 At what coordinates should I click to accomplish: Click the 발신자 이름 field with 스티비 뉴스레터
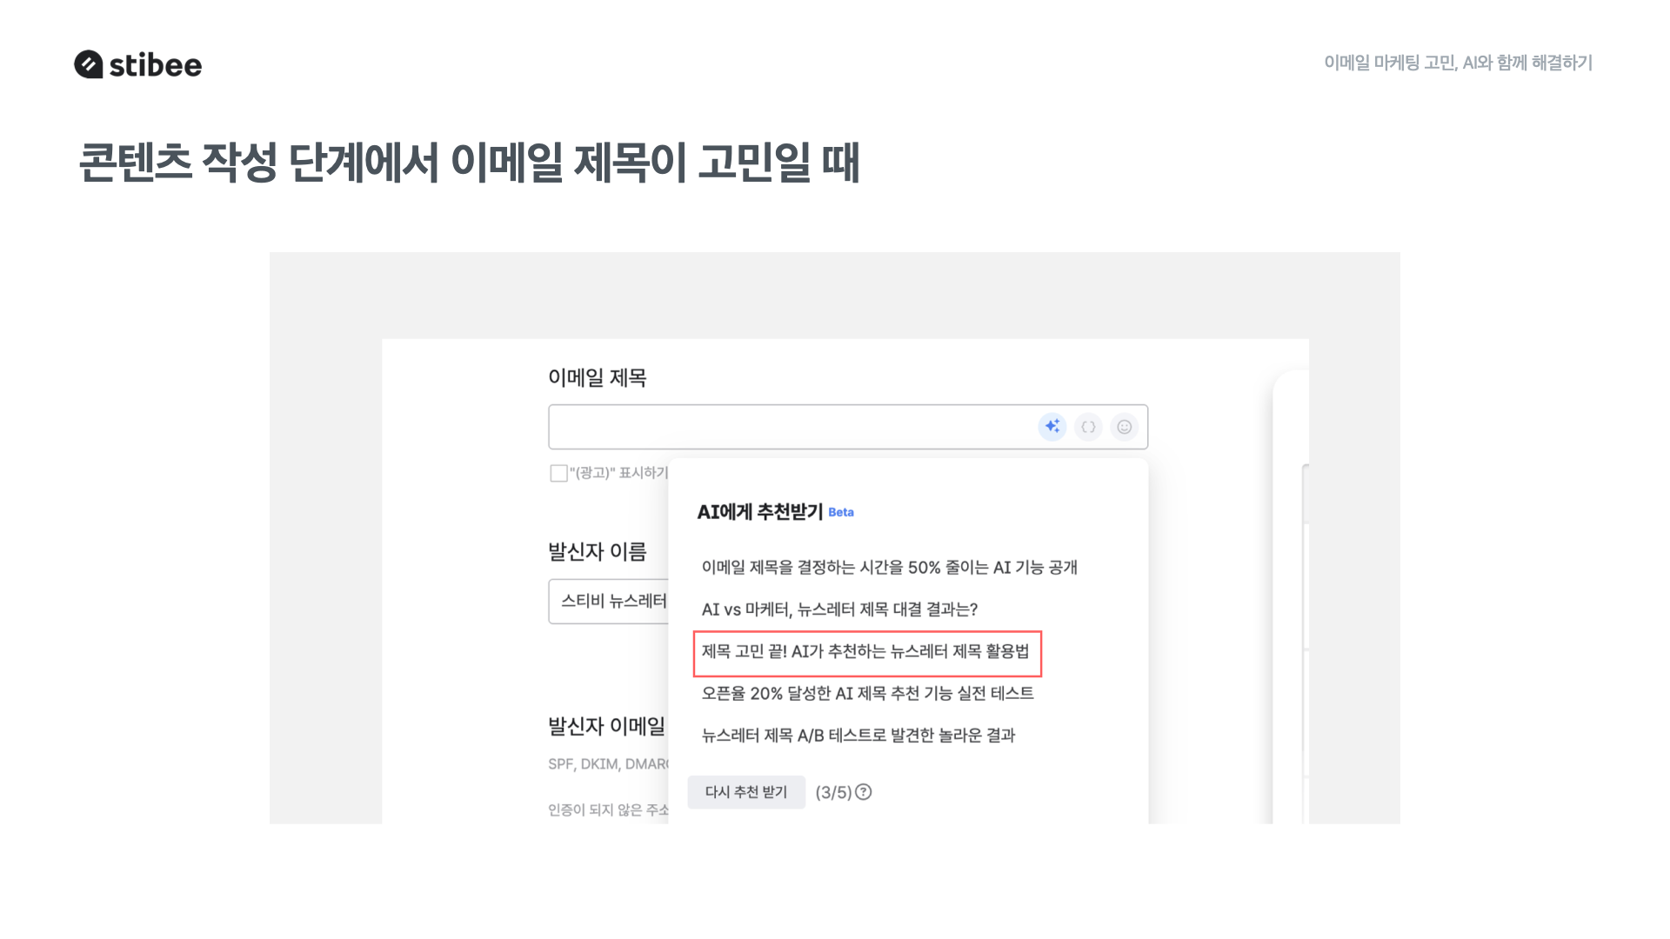pos(609,601)
